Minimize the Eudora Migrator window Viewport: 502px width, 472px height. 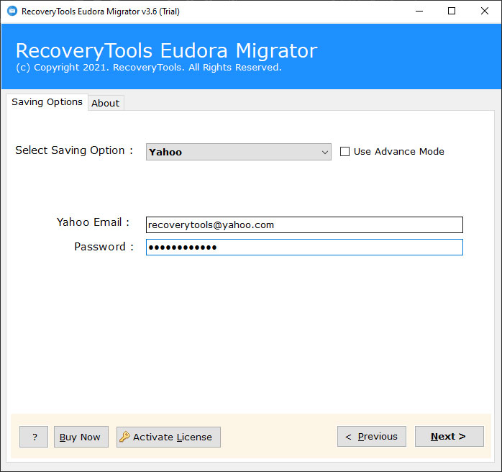pos(419,12)
